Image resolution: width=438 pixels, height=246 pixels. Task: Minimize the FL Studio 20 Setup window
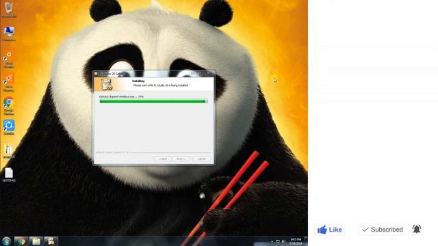click(x=192, y=73)
